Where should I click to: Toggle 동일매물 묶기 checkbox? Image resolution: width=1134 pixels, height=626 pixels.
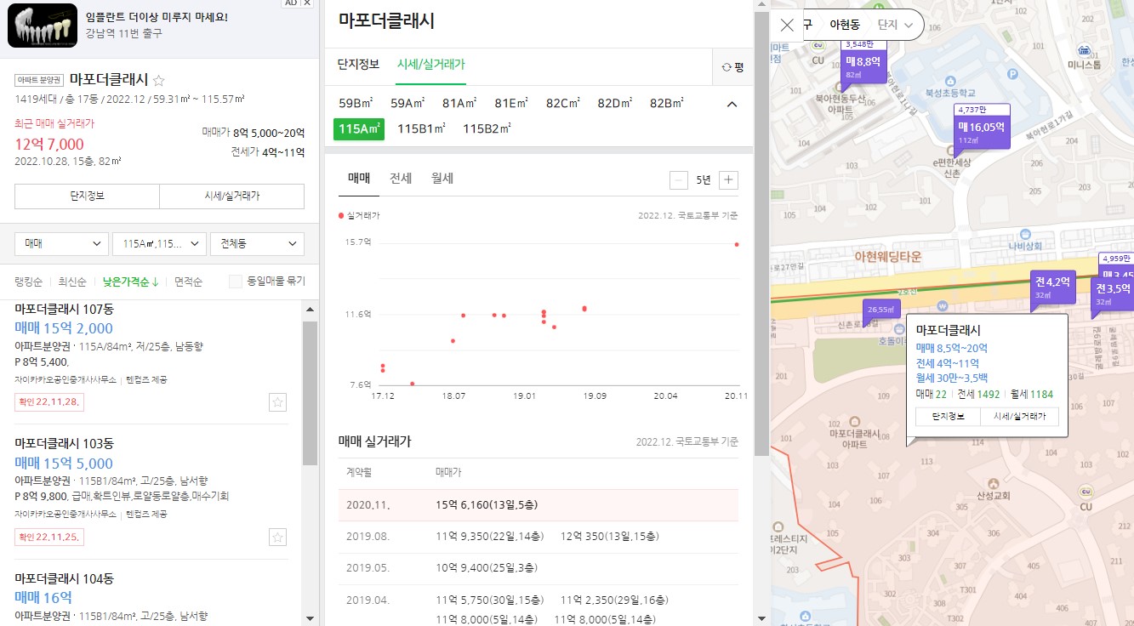click(x=236, y=282)
